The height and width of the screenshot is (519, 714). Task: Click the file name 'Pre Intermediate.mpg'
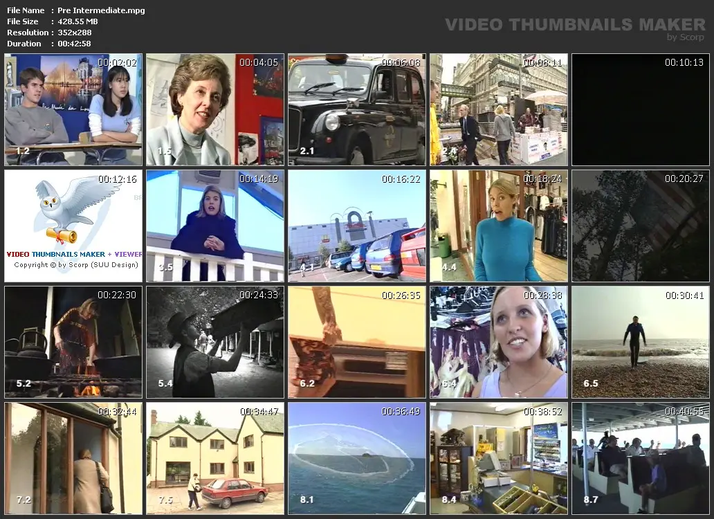click(x=101, y=10)
